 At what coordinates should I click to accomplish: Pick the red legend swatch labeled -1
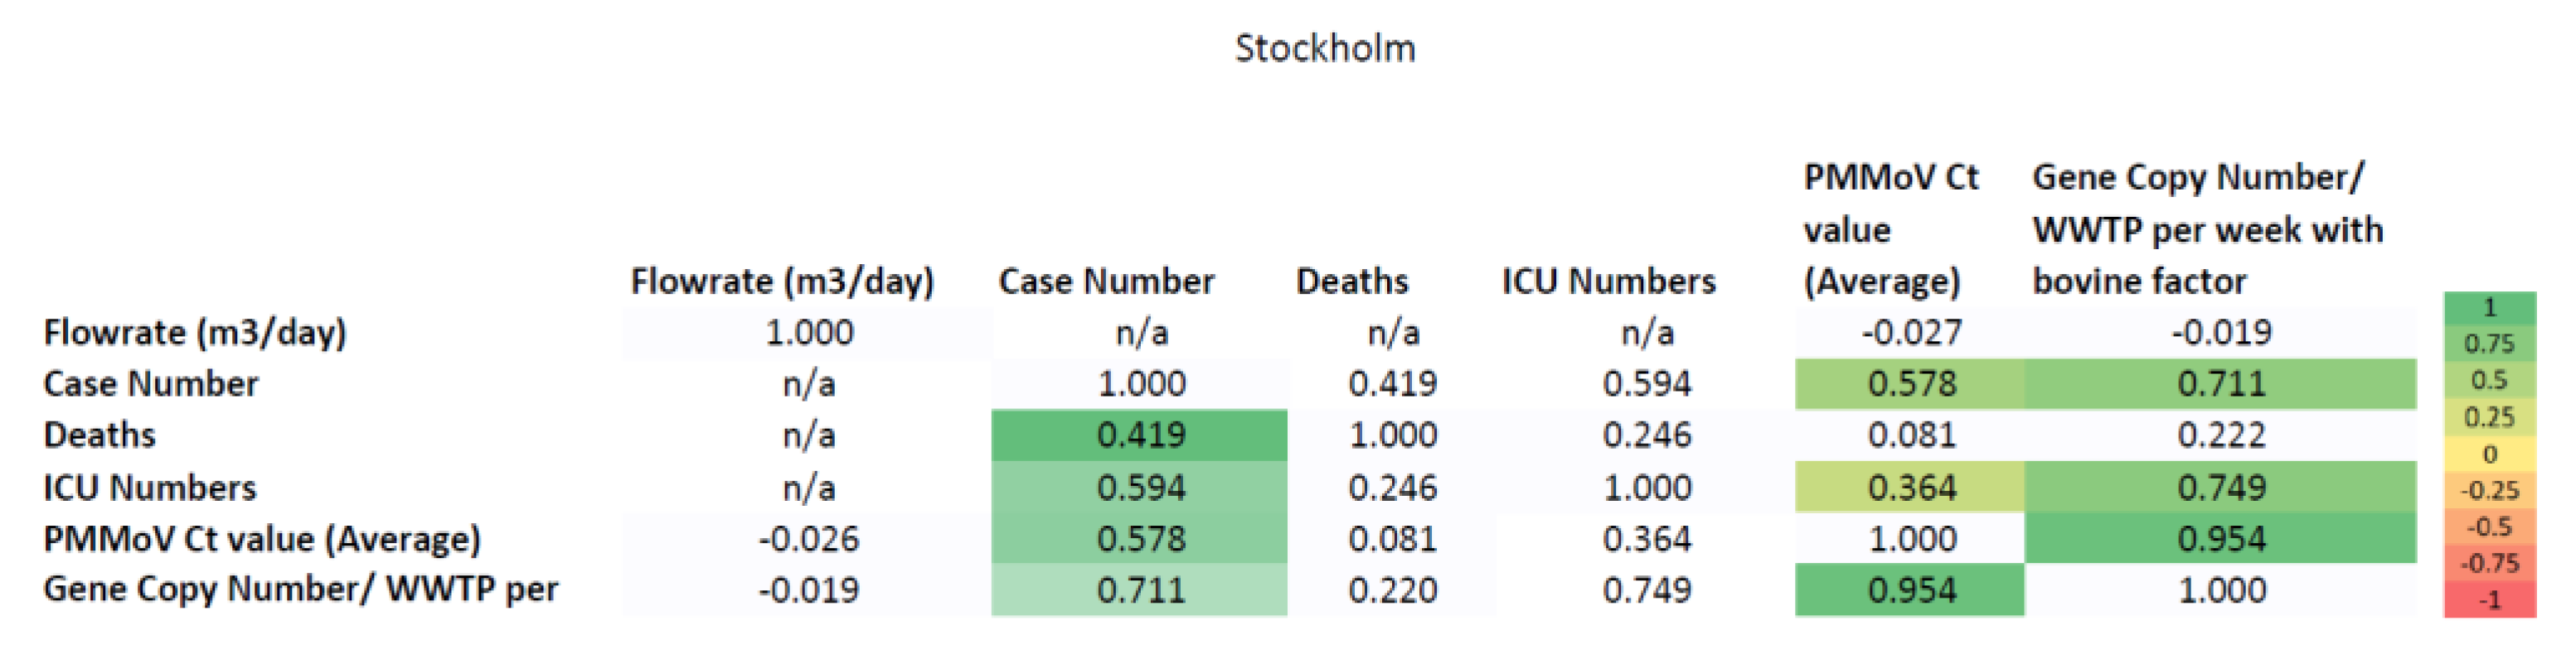pos(2489,600)
